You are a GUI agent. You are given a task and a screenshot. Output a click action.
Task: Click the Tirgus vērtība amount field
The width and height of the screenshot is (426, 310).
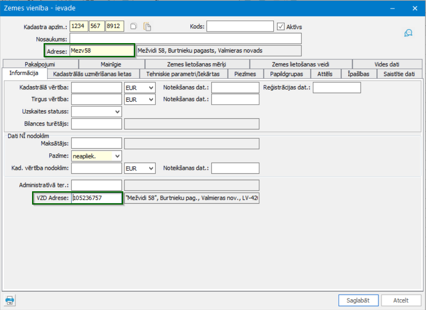(x=96, y=99)
